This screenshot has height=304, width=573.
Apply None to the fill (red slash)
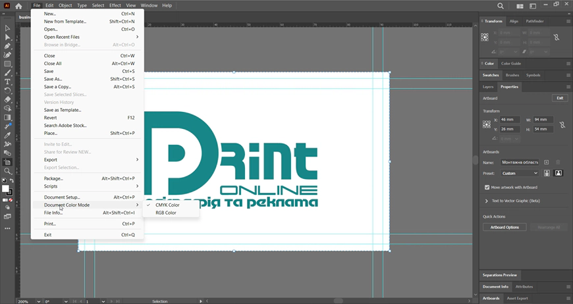[x=11, y=200]
